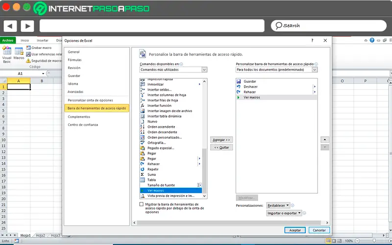The height and width of the screenshot is (245, 392).
Task: Open Centro de confianza category
Action: click(83, 125)
